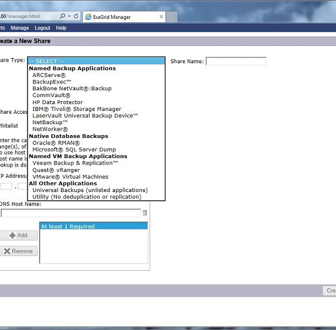Click the Logout menu item
The image size is (336, 330).
coord(43,28)
